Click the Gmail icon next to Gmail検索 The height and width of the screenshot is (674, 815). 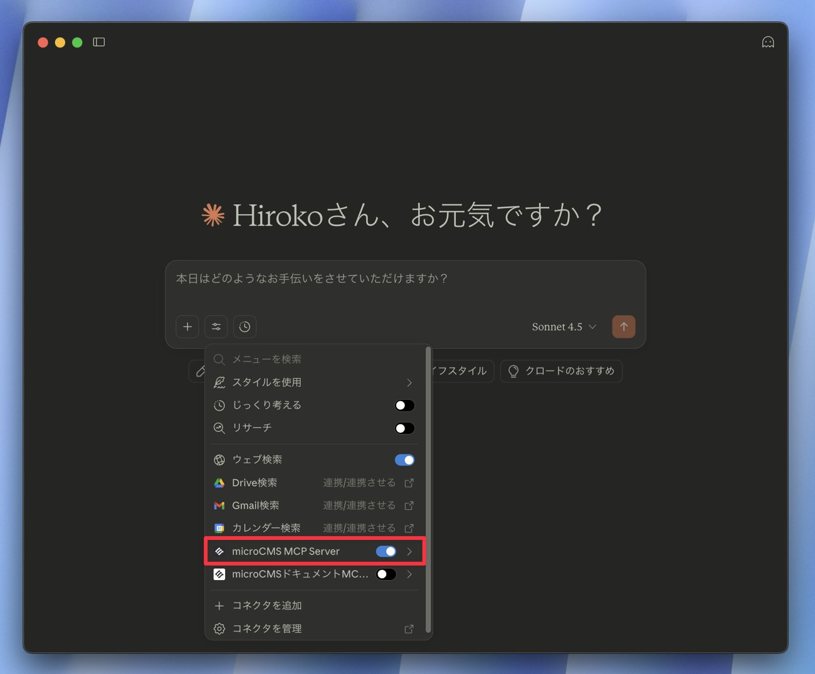pos(219,505)
